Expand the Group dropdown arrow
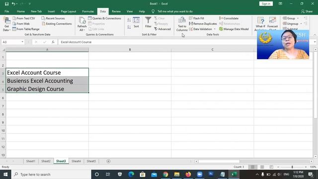 (298, 18)
